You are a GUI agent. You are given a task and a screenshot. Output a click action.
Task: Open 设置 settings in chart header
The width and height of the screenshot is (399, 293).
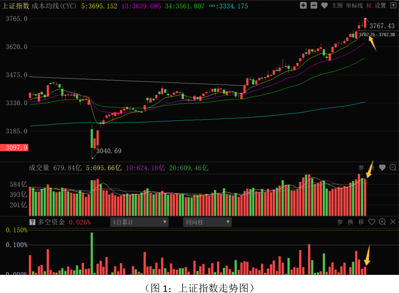pos(380,5)
